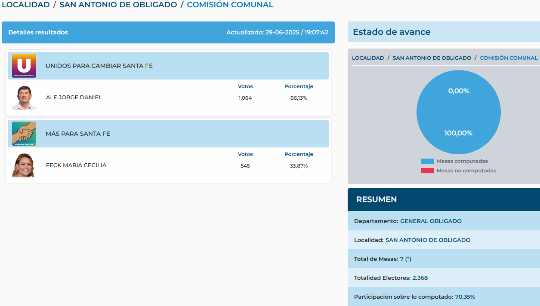Click LOCALIDAD in the chart panel breadcrumb
This screenshot has width=540, height=306.
[368, 58]
